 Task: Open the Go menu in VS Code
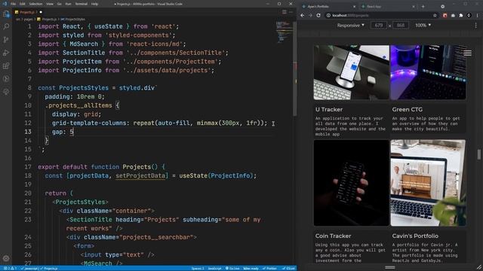point(60,4)
